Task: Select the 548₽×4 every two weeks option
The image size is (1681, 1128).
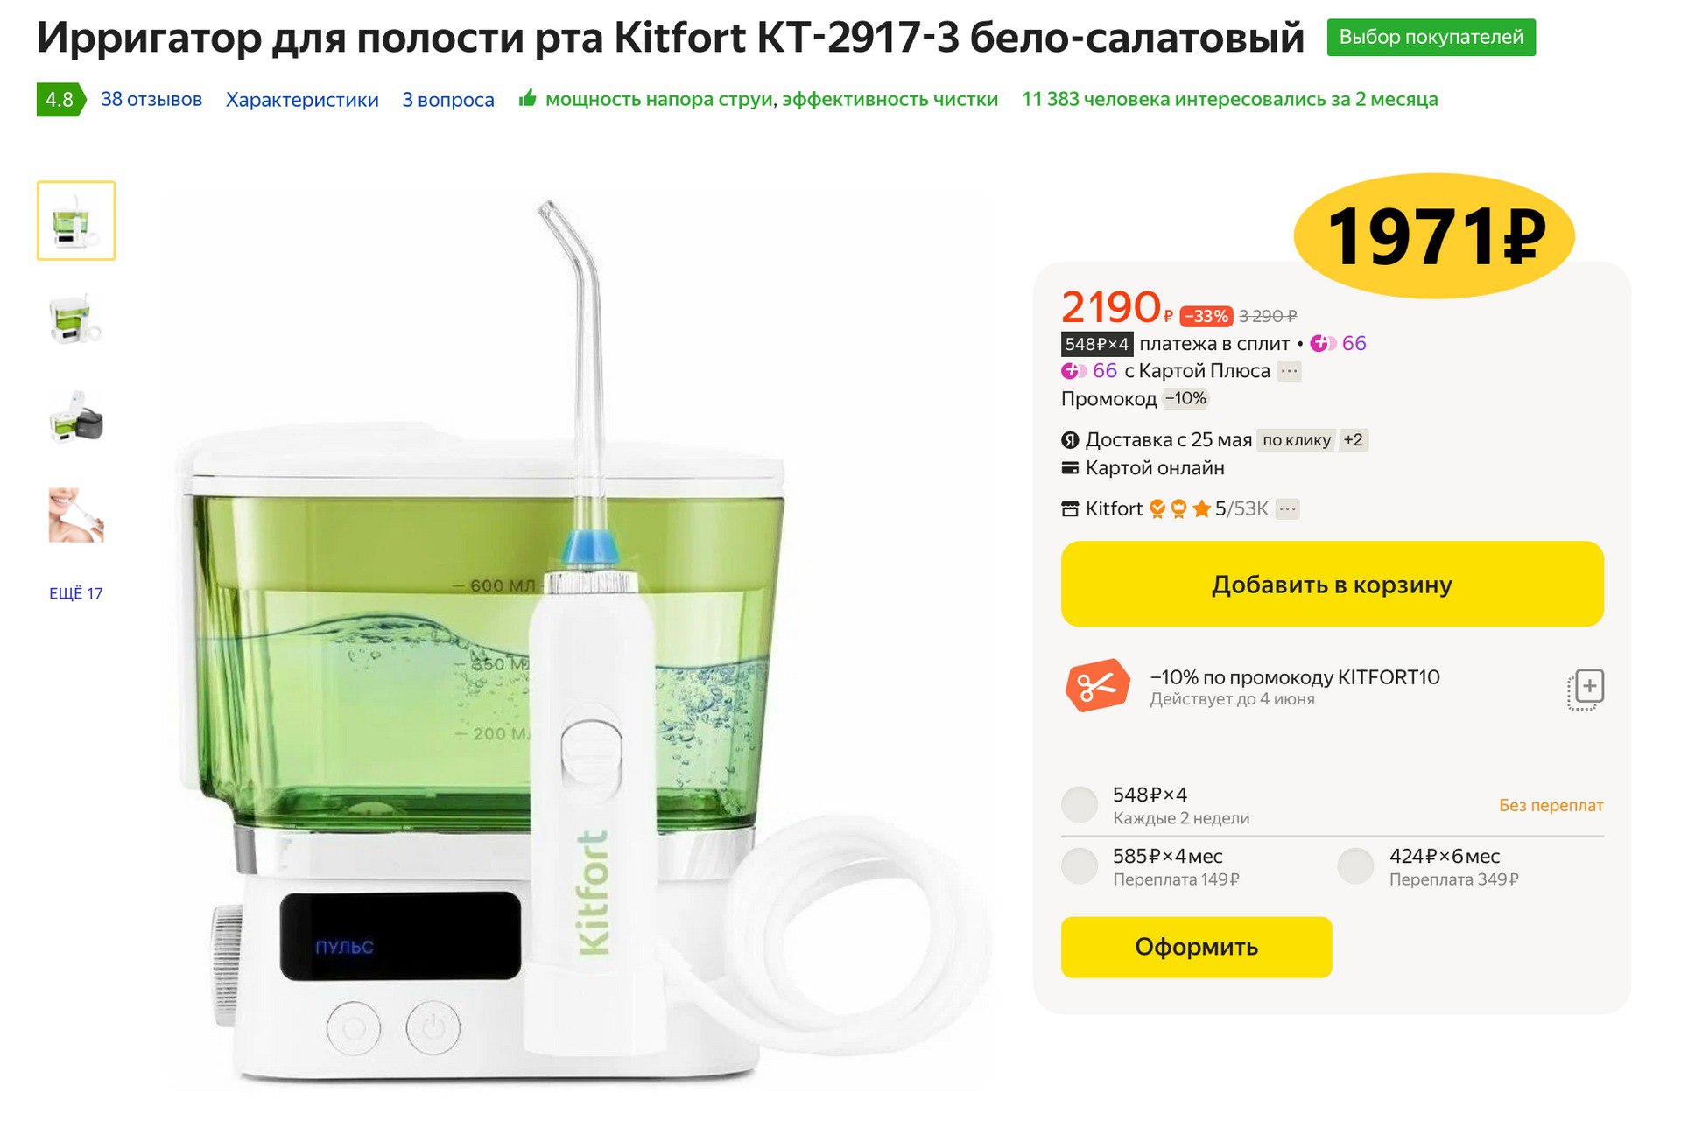Action: [x=1080, y=804]
